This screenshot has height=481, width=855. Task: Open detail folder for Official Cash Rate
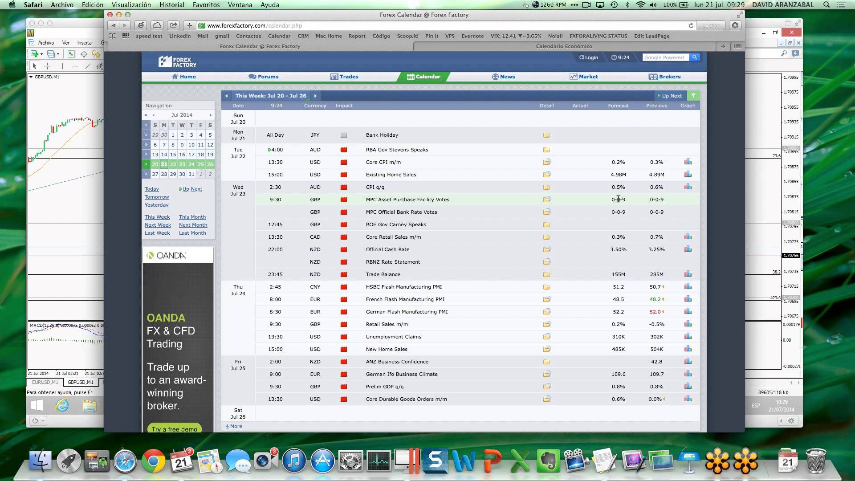point(546,249)
